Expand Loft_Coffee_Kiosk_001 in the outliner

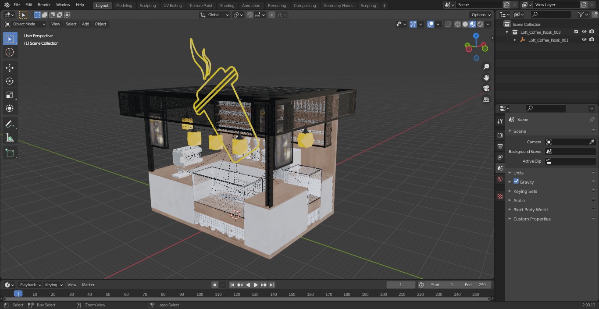click(x=515, y=40)
